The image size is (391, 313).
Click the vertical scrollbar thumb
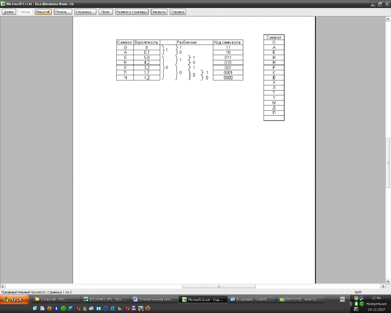tap(388, 163)
